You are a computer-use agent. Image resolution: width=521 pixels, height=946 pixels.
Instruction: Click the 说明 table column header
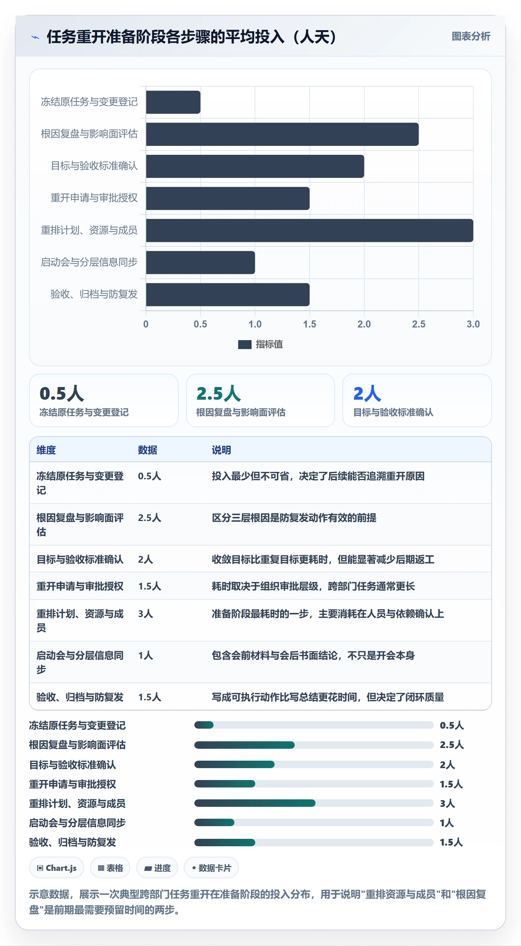coord(221,450)
